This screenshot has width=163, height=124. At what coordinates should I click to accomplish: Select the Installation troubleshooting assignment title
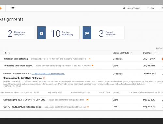click(x=16, y=59)
